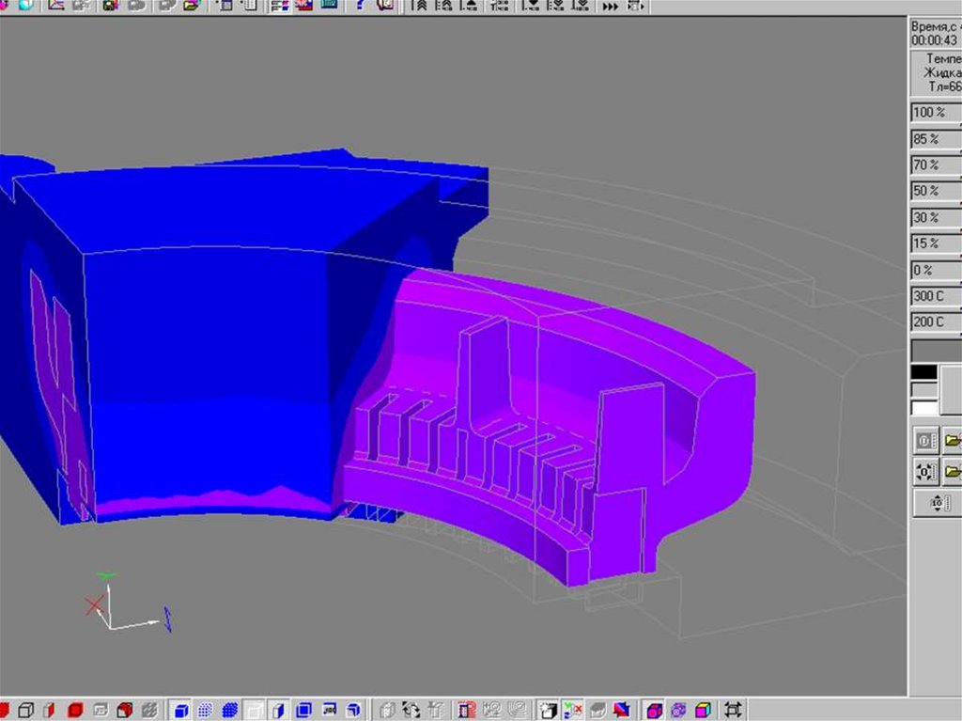Click the 200 C temperature field
This screenshot has height=721, width=962.
936,322
